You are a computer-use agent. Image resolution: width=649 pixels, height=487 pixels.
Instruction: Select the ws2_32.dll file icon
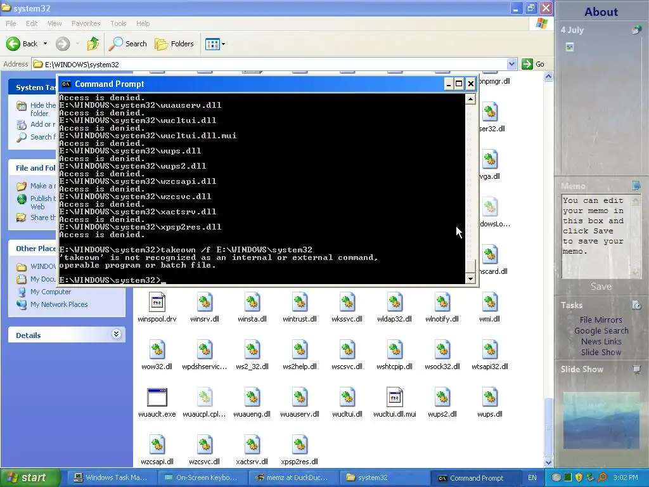point(252,350)
